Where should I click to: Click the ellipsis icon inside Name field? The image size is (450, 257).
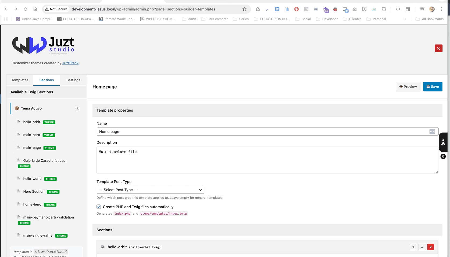click(x=432, y=131)
